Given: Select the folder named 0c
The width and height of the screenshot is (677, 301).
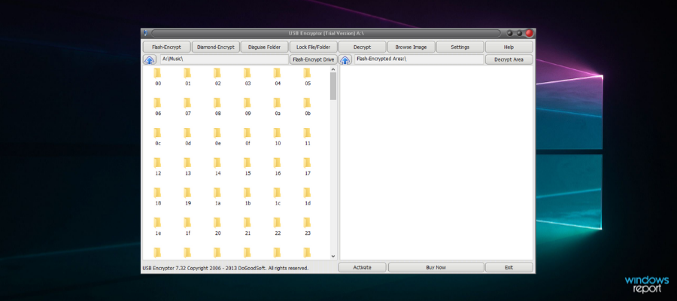Looking at the screenshot, I should click(x=158, y=137).
